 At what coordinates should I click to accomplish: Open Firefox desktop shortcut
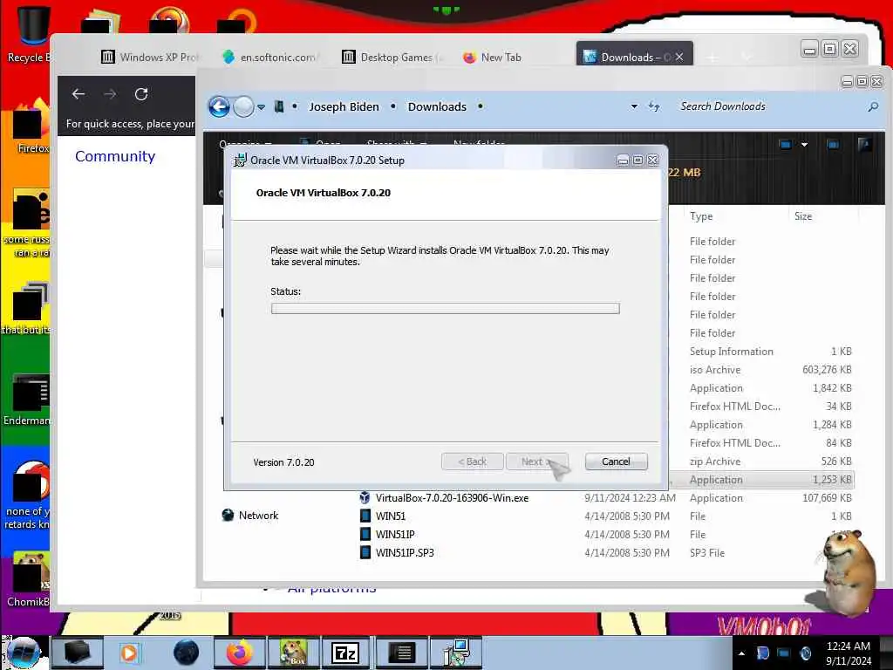30,126
